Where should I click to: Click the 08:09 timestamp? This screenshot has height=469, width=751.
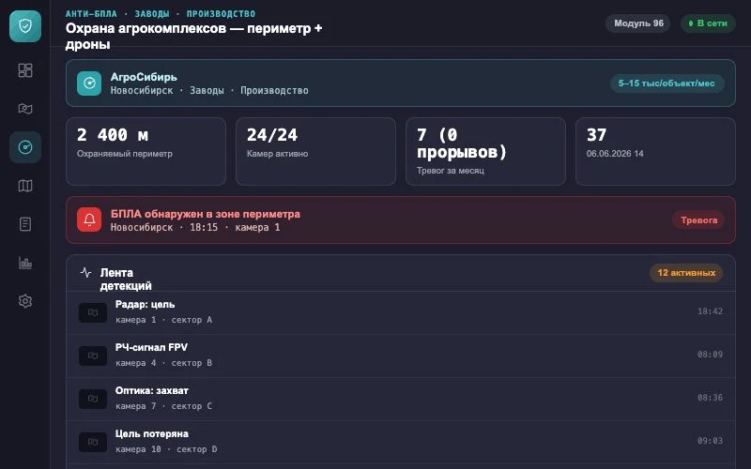click(710, 355)
